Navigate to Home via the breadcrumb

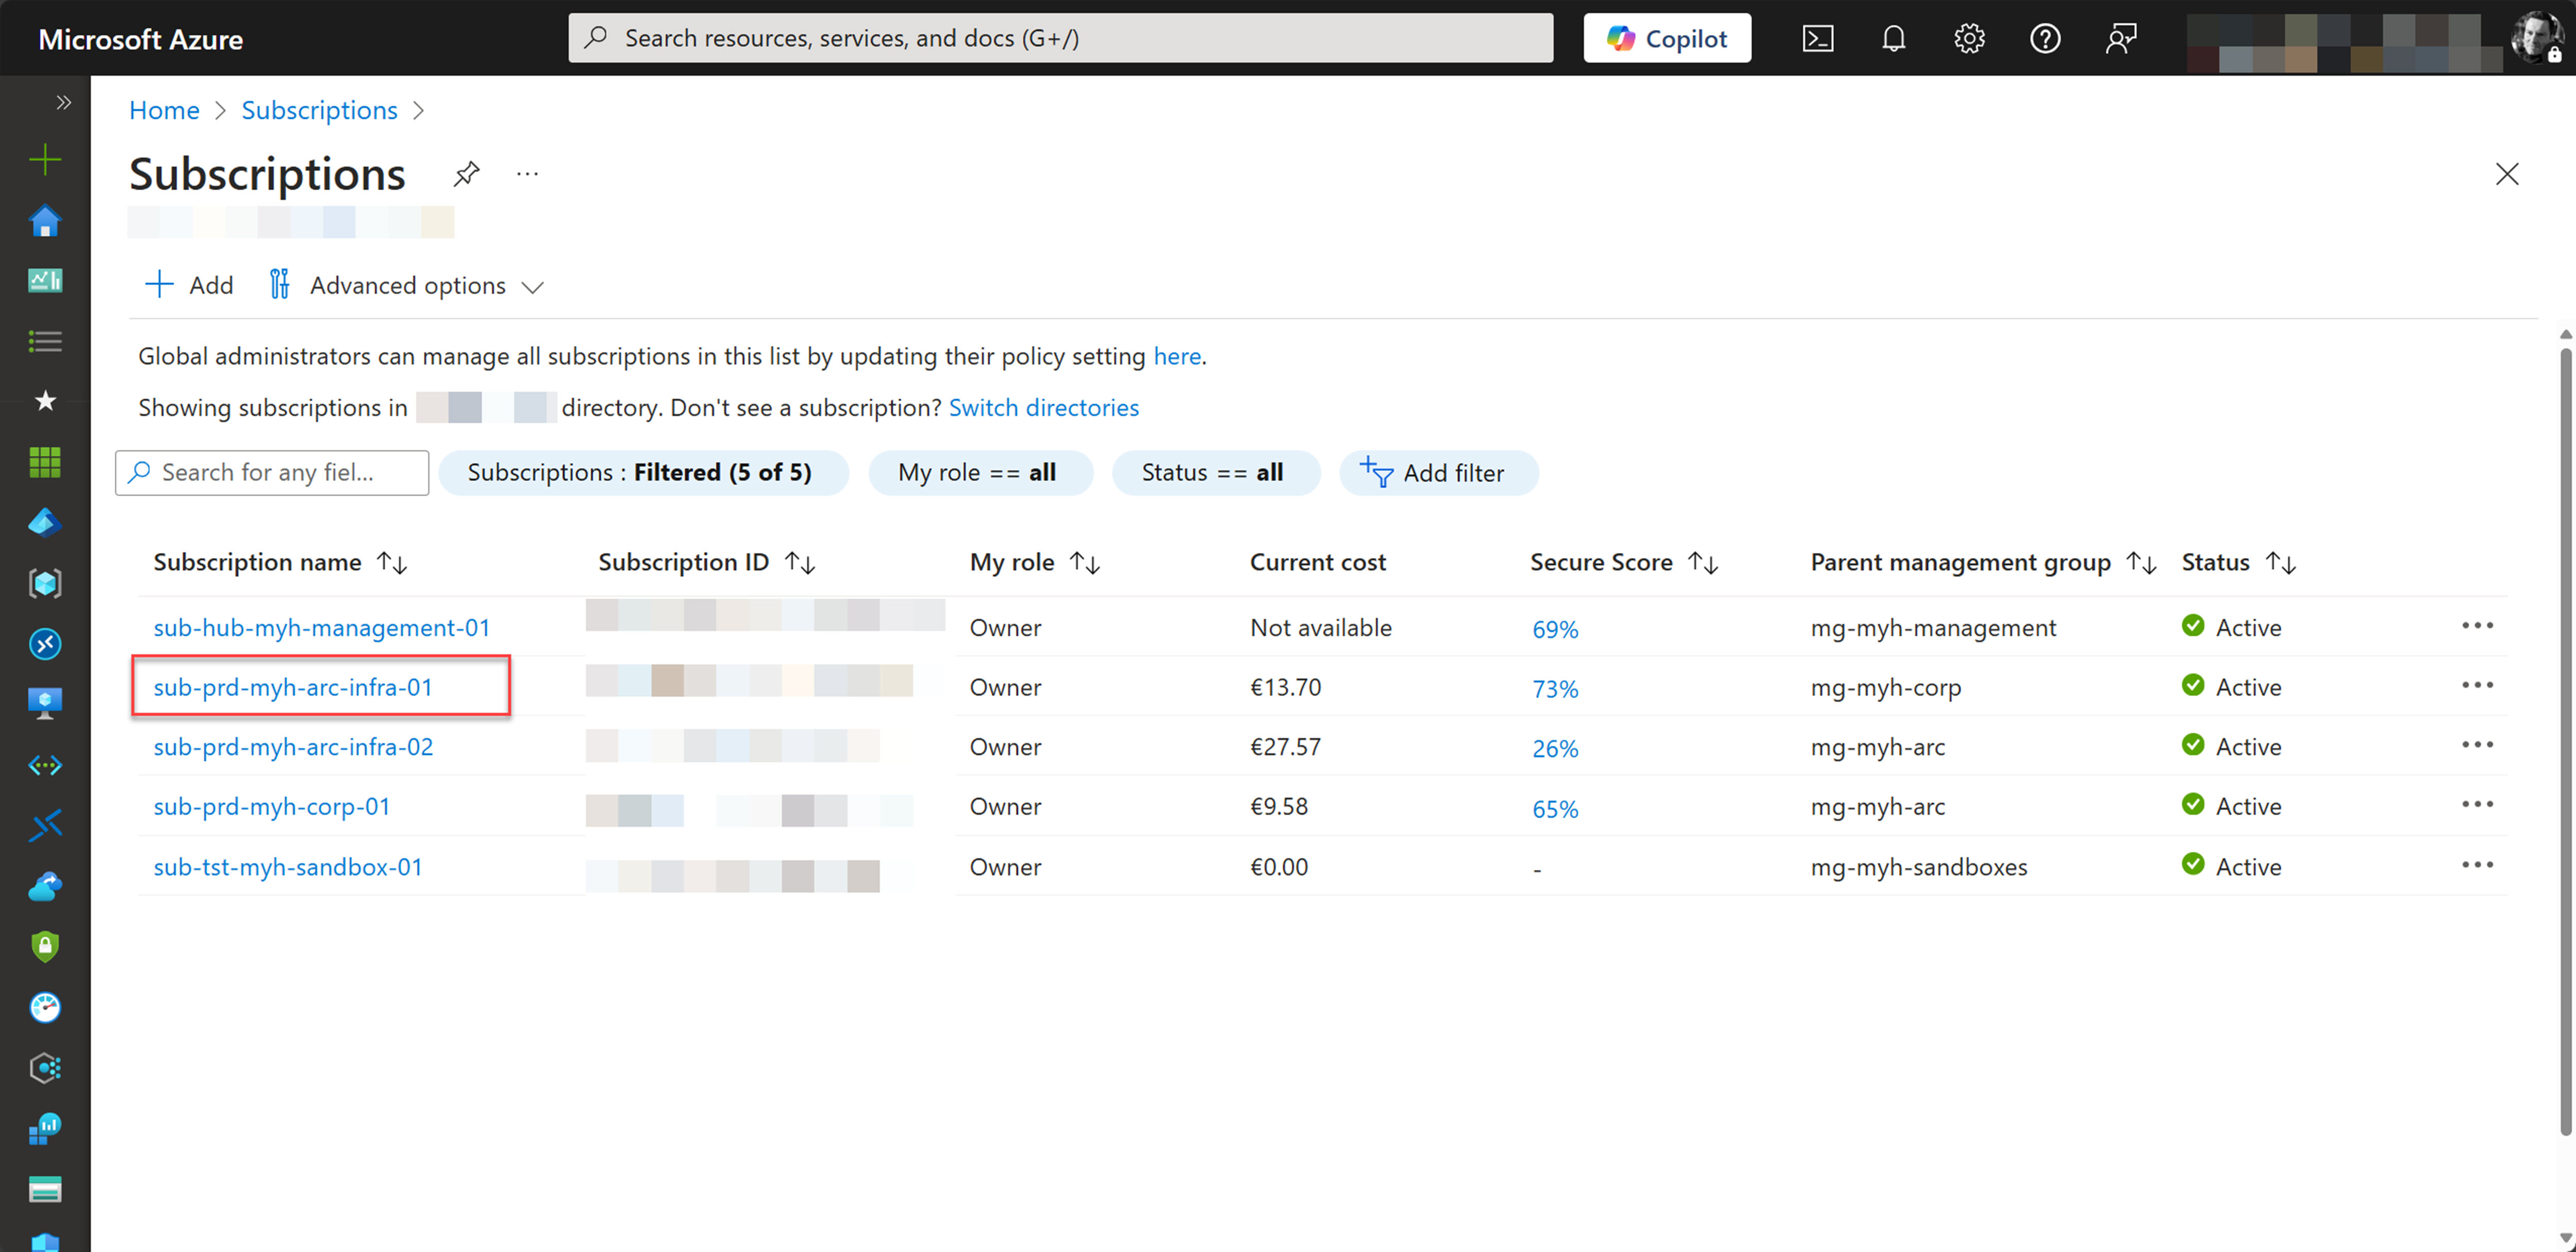[164, 110]
